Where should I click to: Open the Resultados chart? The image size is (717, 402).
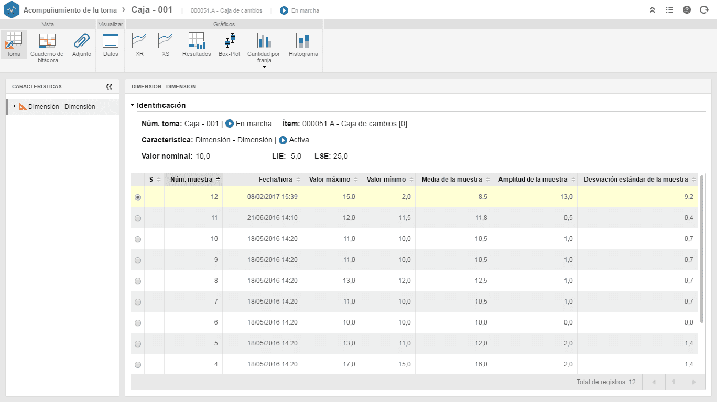[197, 44]
